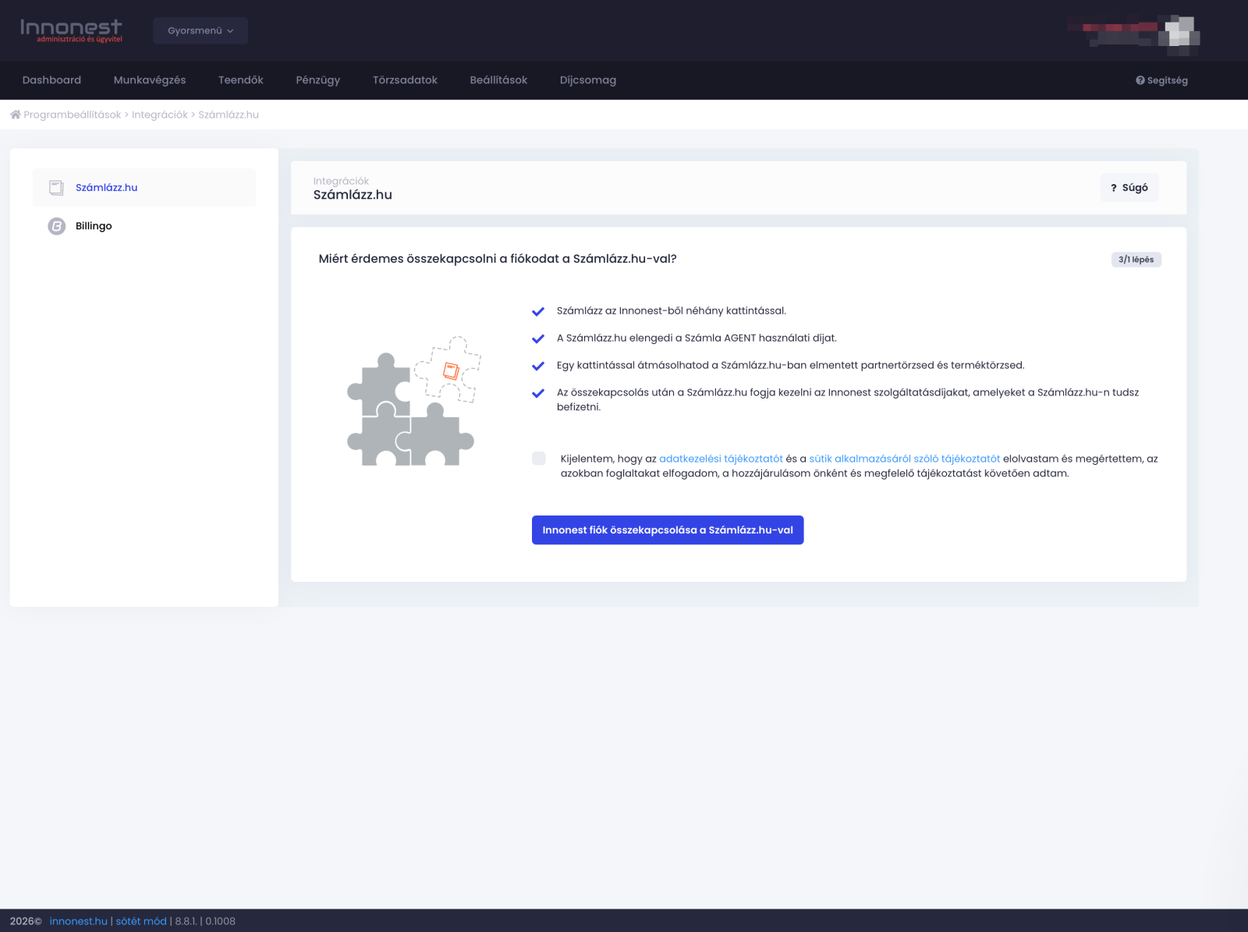
Task: Toggle sötét mód in footer
Action: [x=141, y=921]
